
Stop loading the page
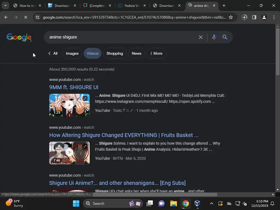click(x=25, y=17)
